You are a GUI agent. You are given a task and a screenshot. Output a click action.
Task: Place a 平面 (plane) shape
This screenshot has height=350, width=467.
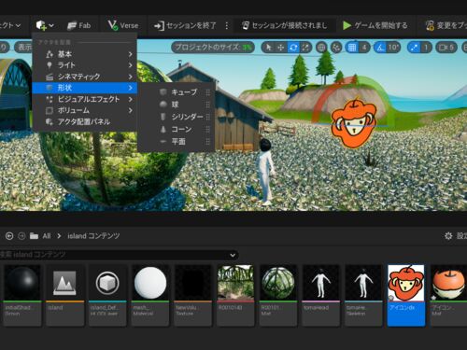(184, 142)
